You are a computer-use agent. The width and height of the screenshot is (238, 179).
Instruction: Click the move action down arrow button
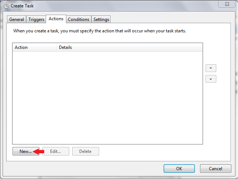tap(211, 79)
